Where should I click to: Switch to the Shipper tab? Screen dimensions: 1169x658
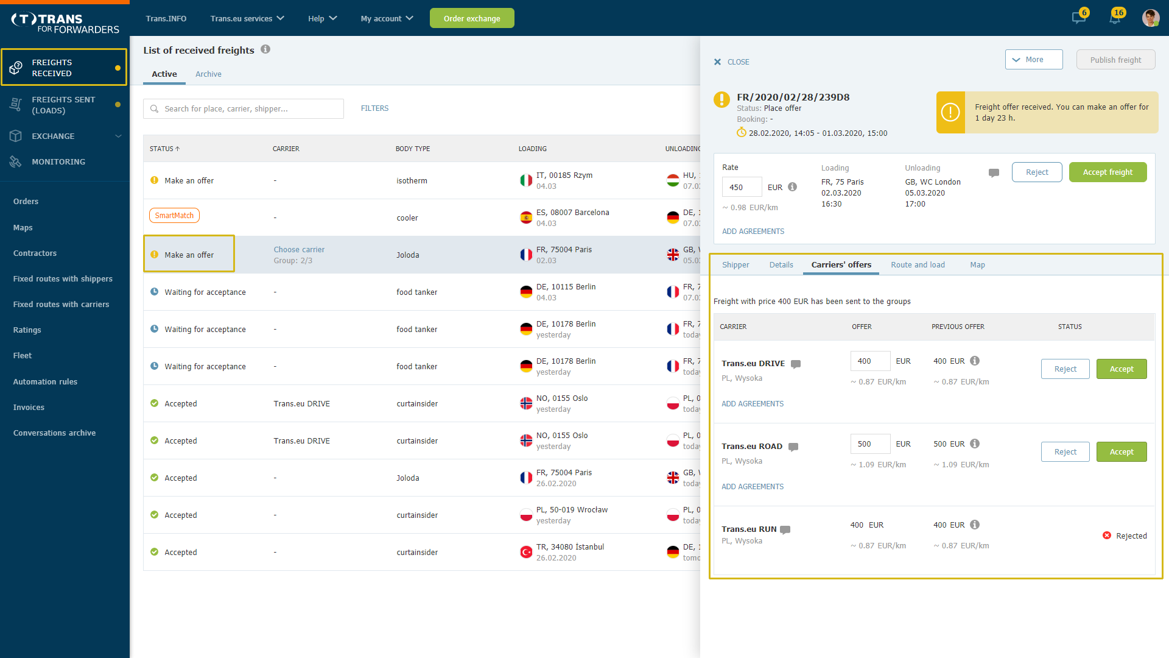pyautogui.click(x=735, y=264)
